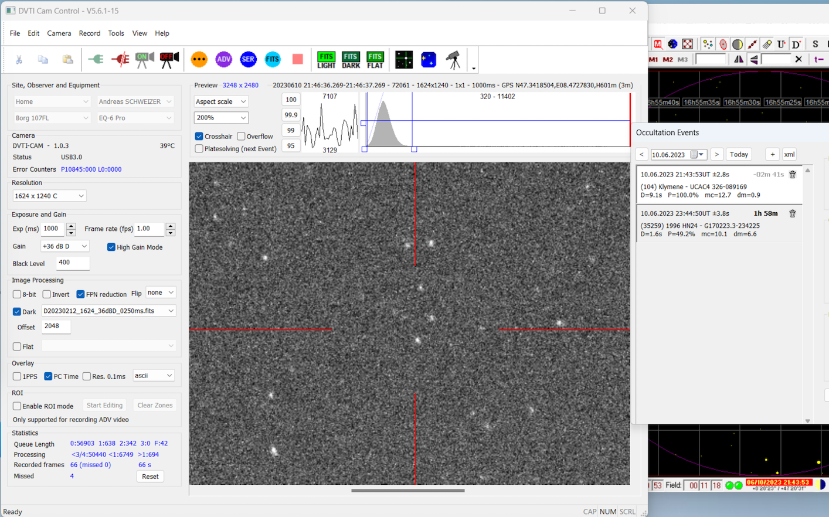Open the Camera menu

[x=59, y=33]
